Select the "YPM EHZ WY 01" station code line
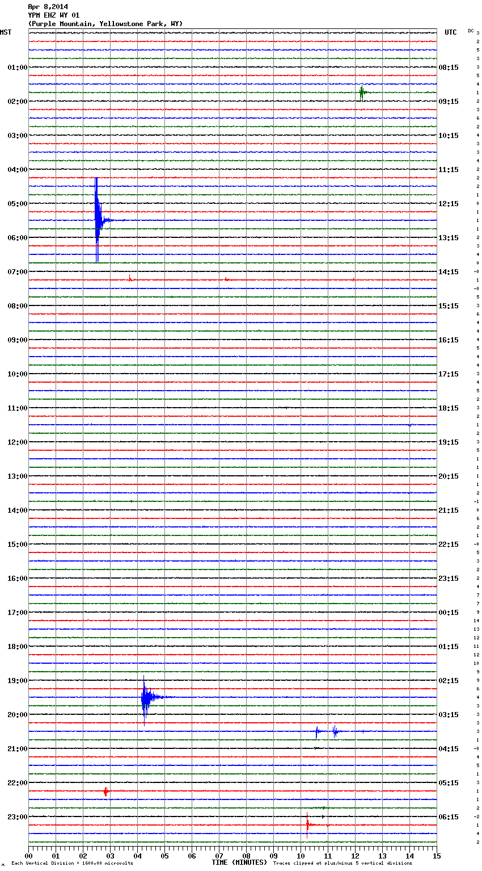Image resolution: width=482 pixels, height=871 pixels. [54, 15]
